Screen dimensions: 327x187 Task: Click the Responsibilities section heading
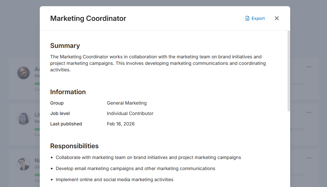pos(74,146)
